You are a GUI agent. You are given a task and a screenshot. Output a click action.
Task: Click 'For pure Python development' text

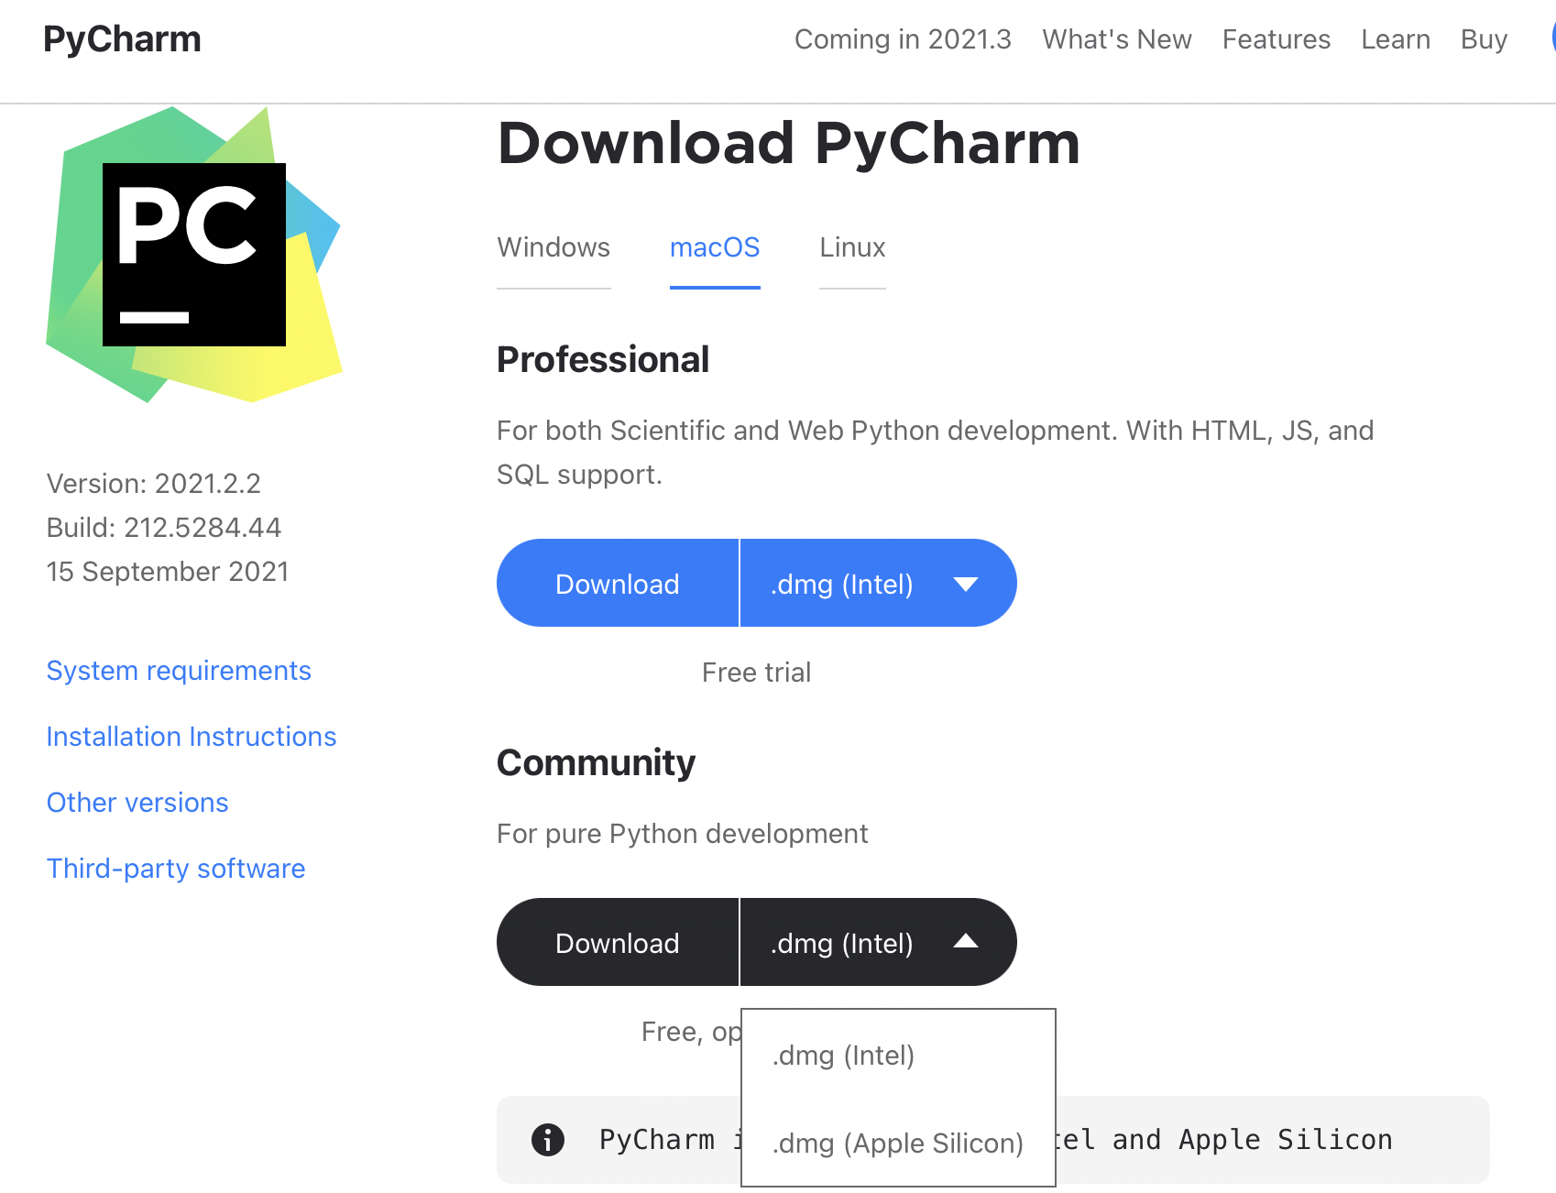pyautogui.click(x=682, y=834)
